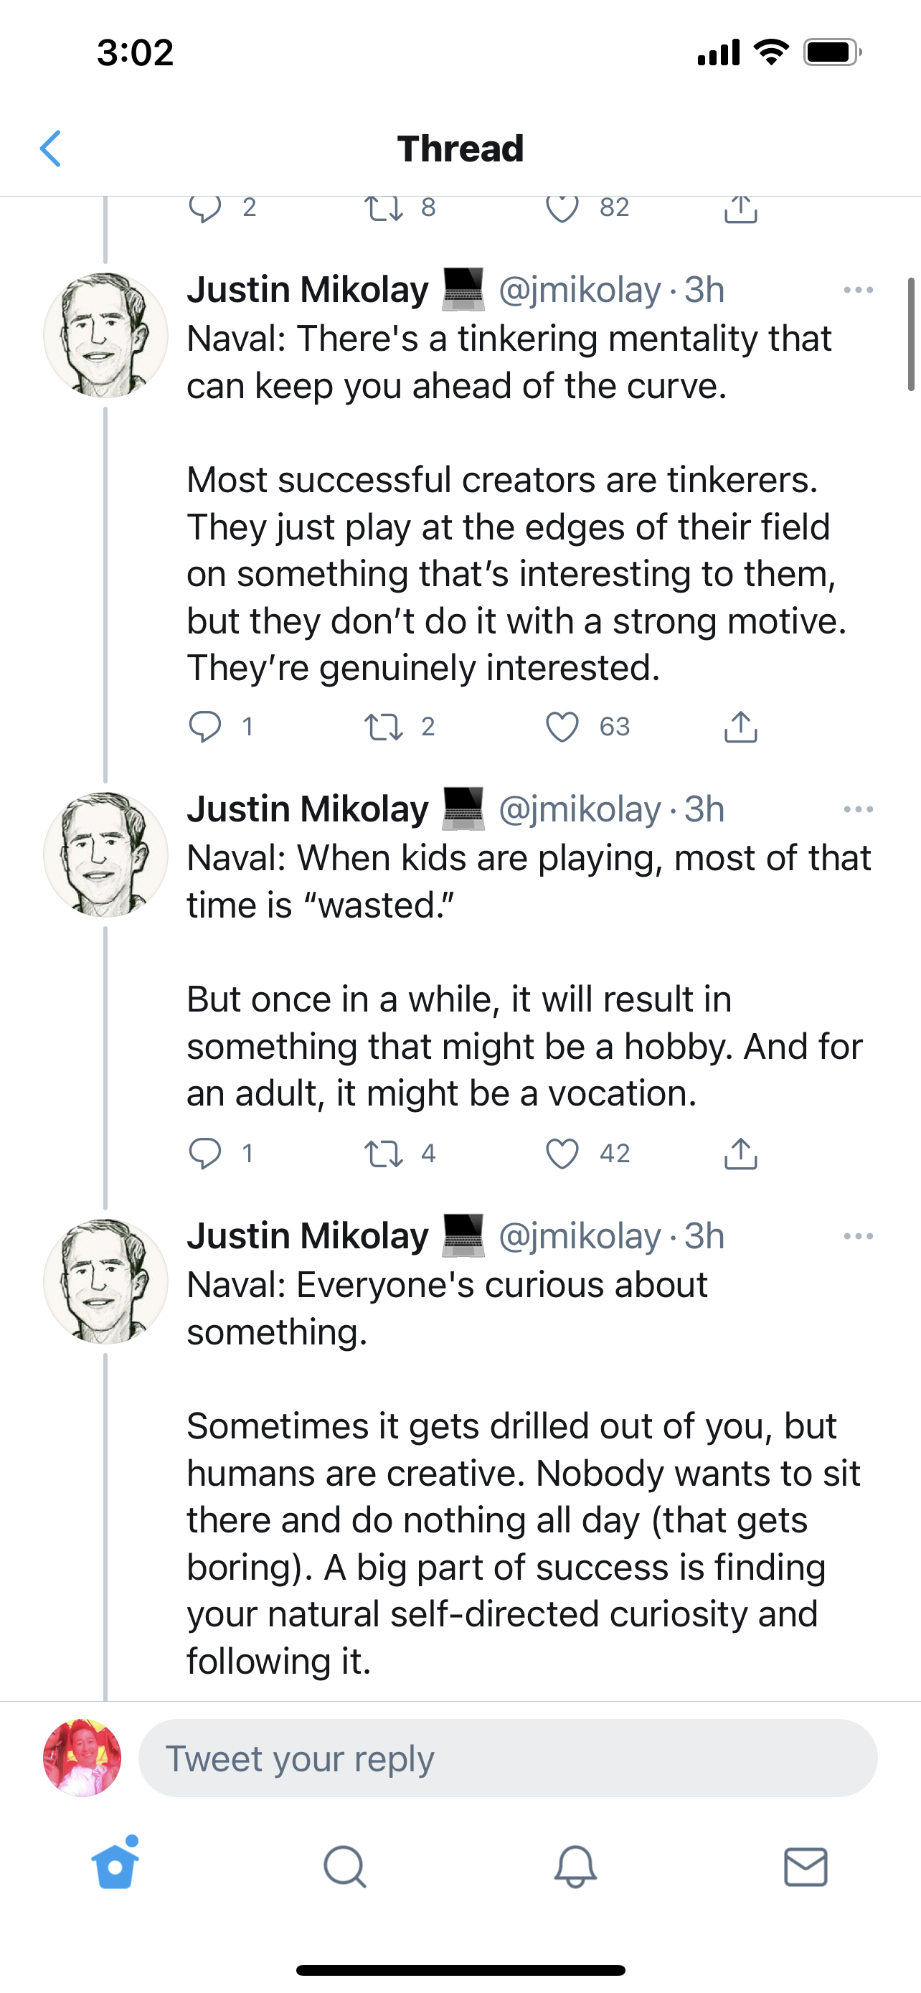
Task: Tap Justin Mikolay avatar on tinkering tweet
Action: pos(106,335)
